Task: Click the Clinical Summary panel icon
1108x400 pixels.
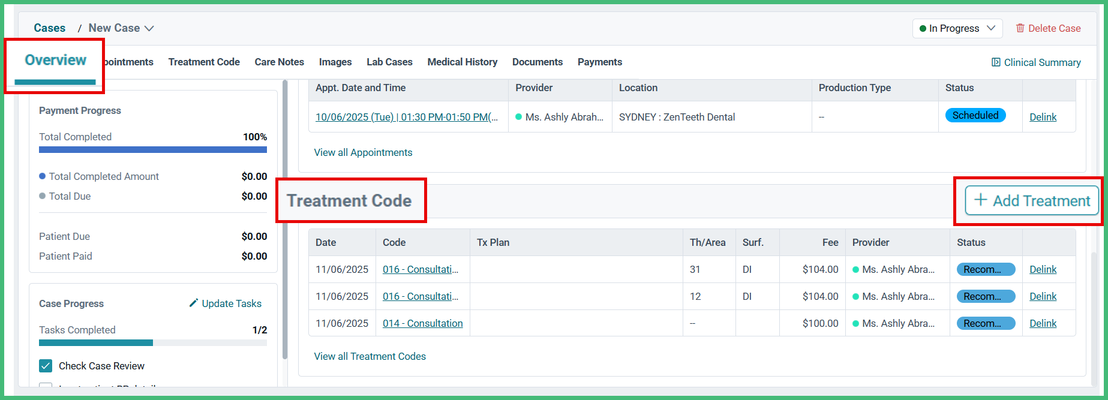Action: pos(996,62)
